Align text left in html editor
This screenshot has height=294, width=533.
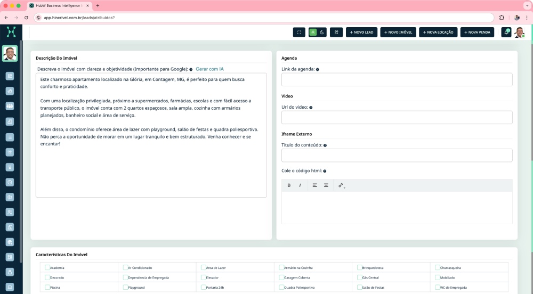click(314, 185)
